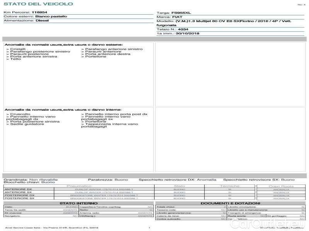The height and width of the screenshot is (231, 309).
Task: Select the 'Porta posteriore sinistra' entry
Action: click(33, 122)
